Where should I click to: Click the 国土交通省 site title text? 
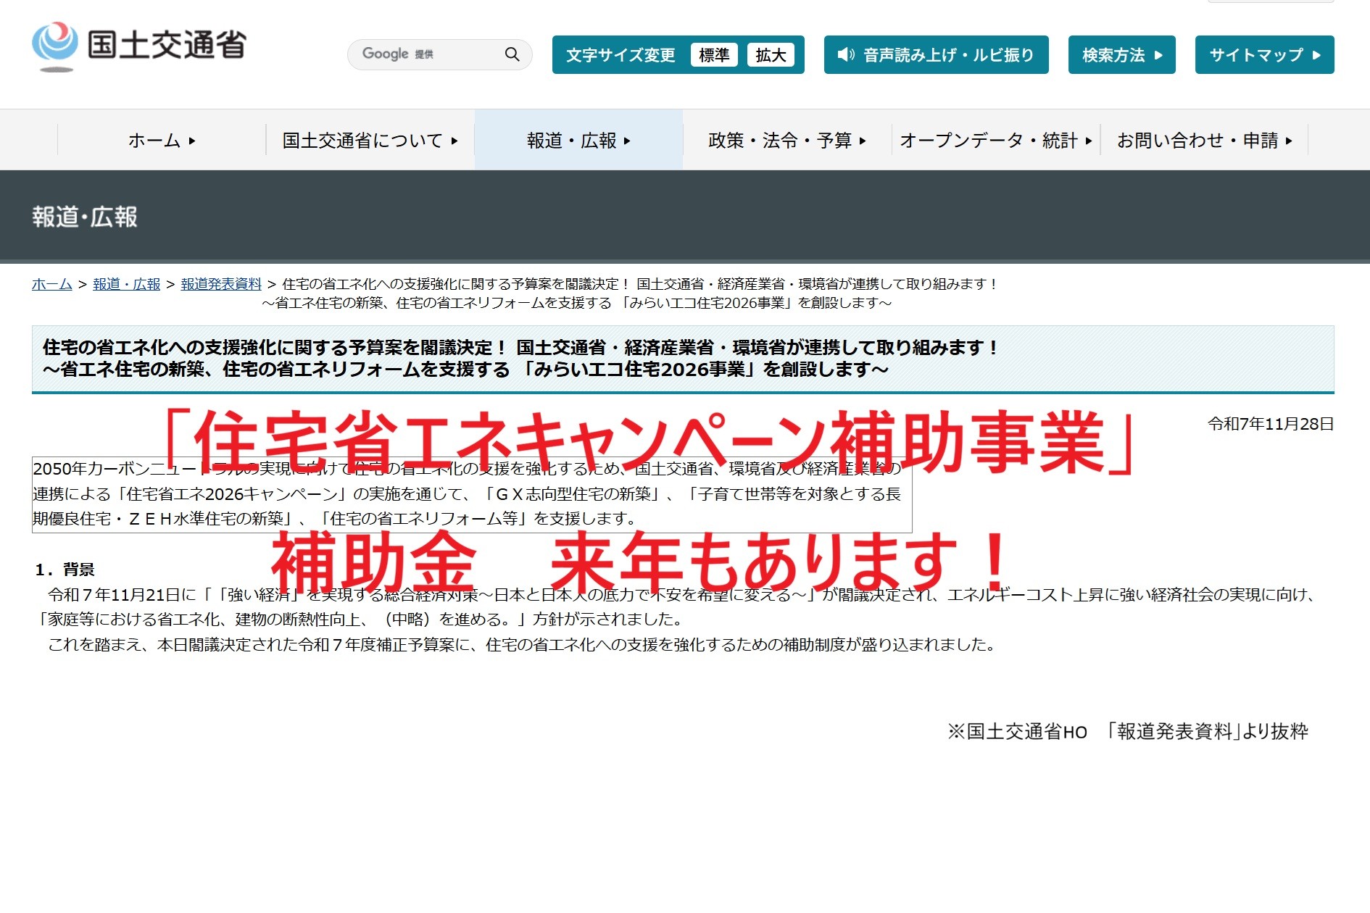click(167, 45)
